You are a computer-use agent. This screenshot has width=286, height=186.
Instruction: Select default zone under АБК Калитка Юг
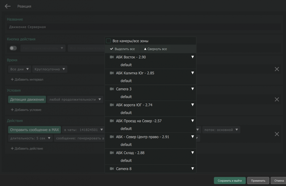[126, 81]
